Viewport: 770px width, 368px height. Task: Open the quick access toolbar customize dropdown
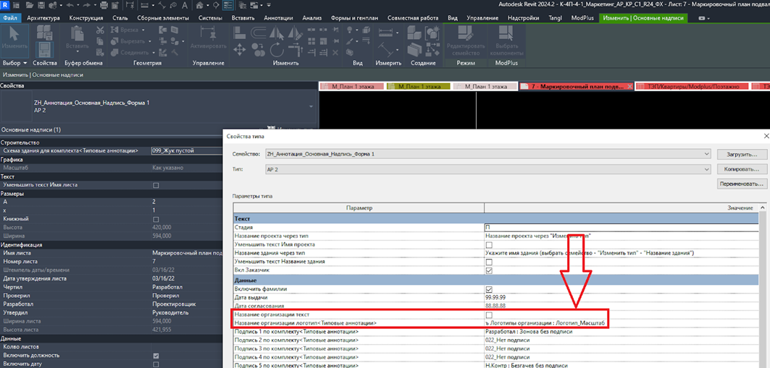click(x=269, y=6)
